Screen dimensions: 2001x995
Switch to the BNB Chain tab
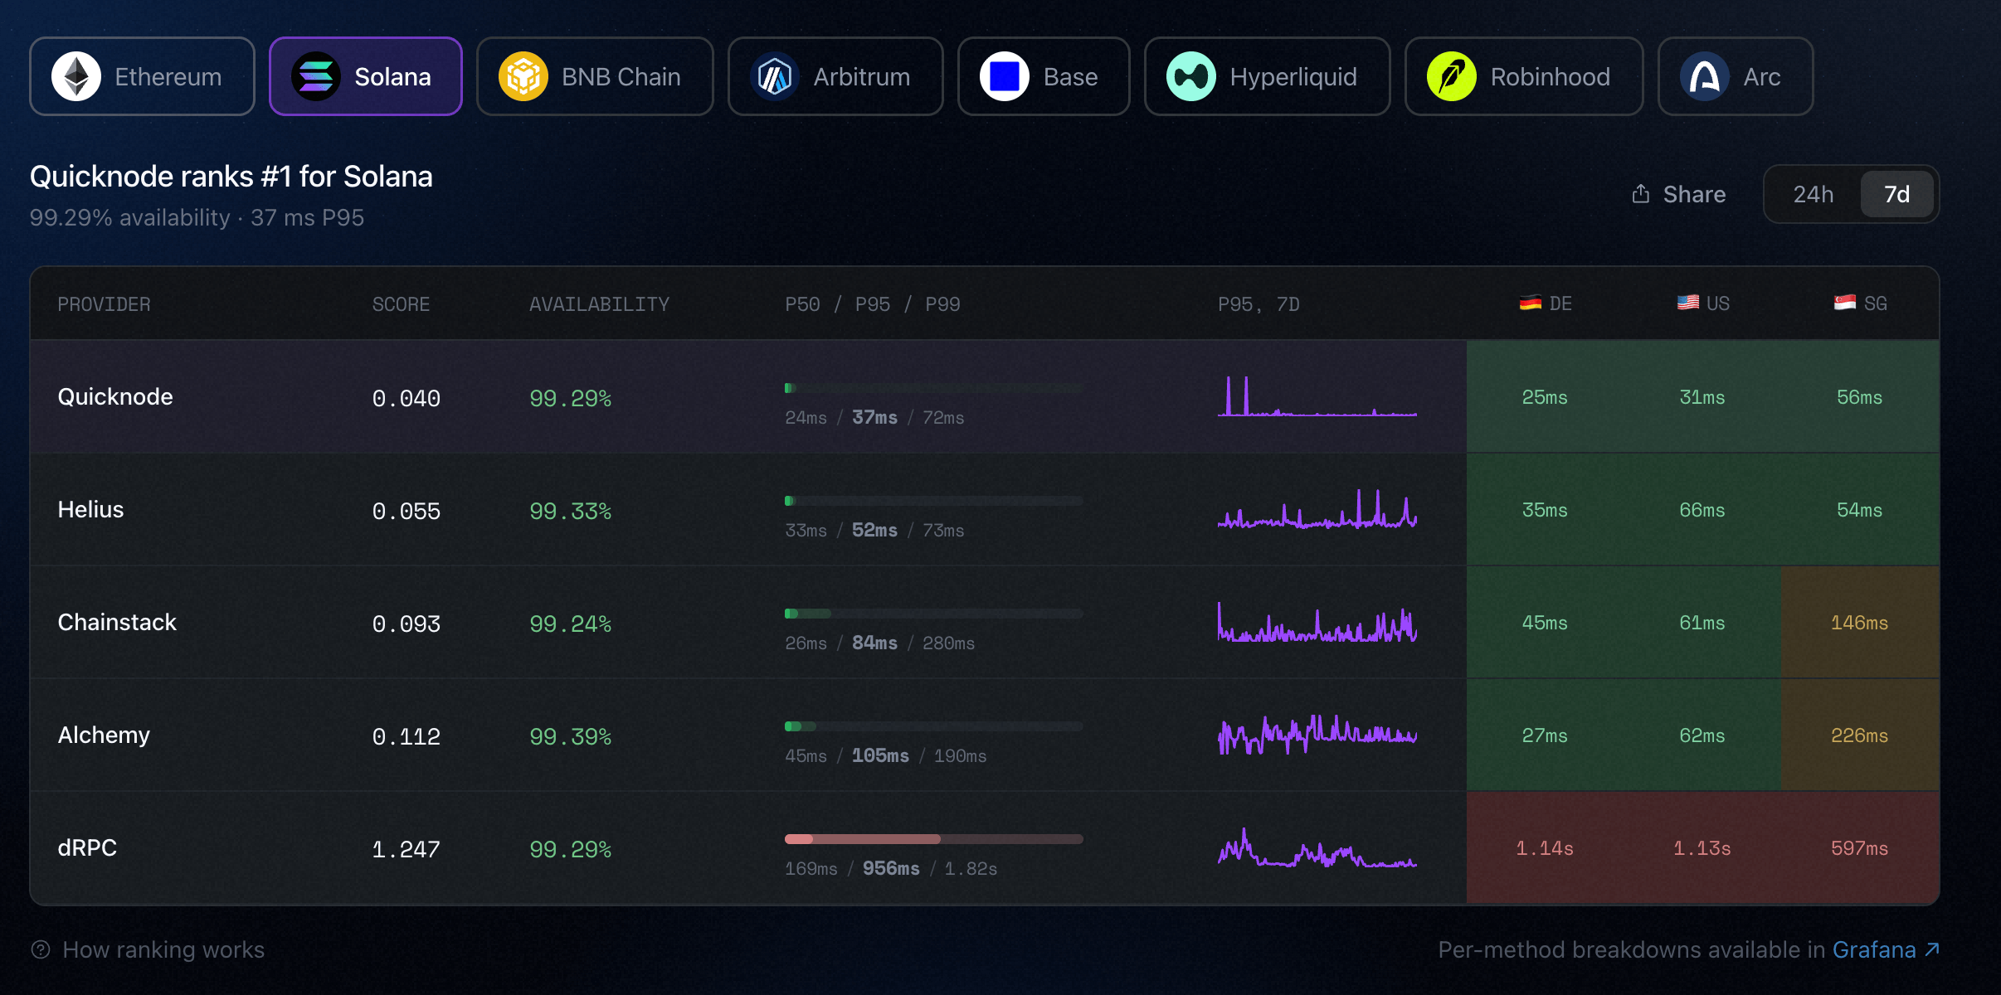tap(595, 76)
